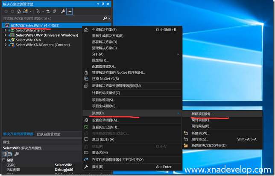The height and width of the screenshot is (176, 275).
Task: Click the Property Pages wrench icon in Properties panel
Action: click(x=17, y=153)
